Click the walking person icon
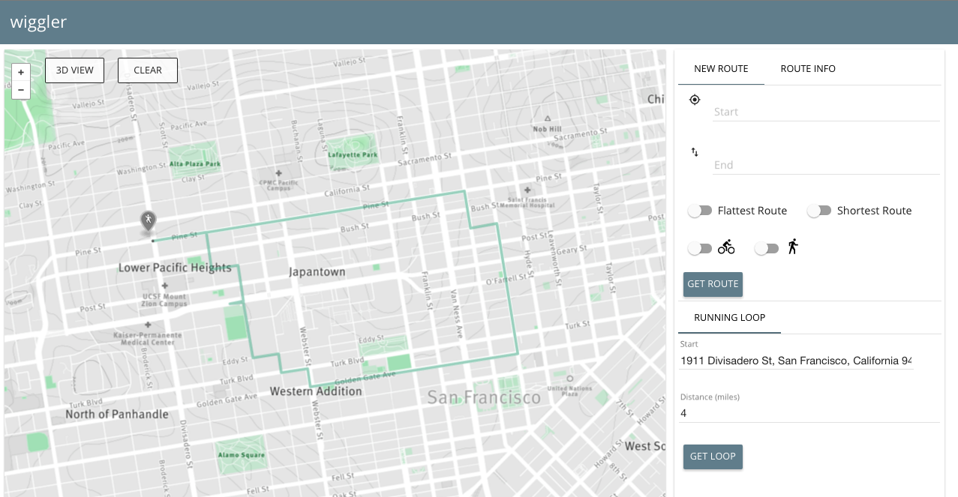Screen dimensions: 958x497 [792, 247]
